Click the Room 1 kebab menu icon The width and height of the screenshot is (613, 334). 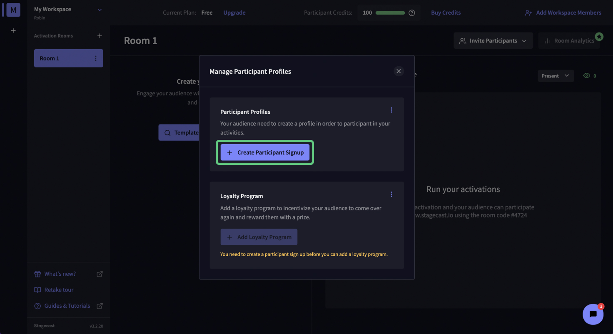click(x=96, y=58)
